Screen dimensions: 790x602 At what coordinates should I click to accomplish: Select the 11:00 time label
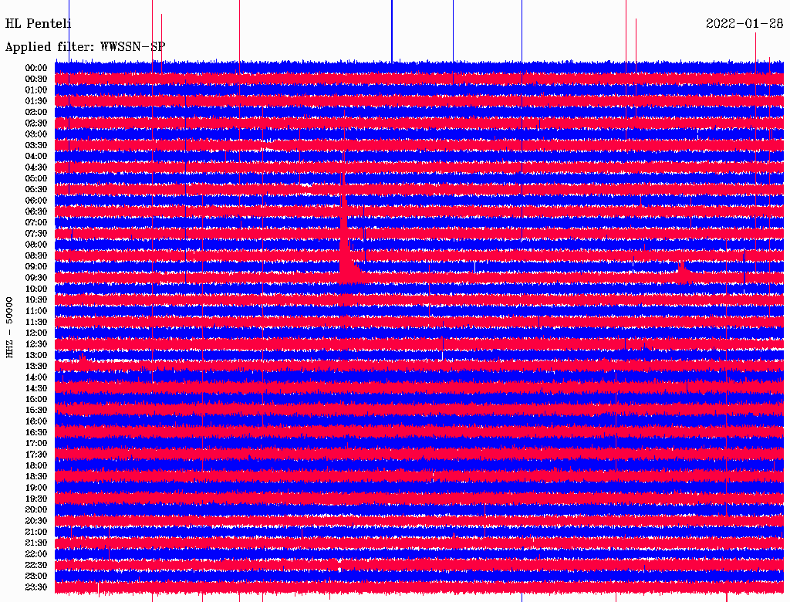(36, 311)
